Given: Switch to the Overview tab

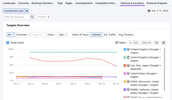Looking at the screenshot, I should [24, 3].
